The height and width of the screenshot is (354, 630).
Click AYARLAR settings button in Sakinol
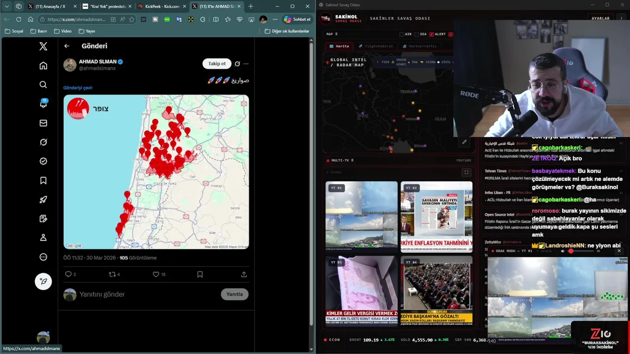(600, 18)
